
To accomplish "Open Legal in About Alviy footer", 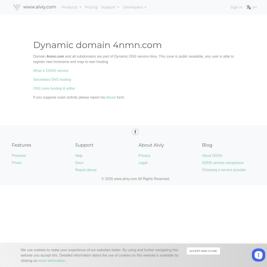I will pos(143,163).
